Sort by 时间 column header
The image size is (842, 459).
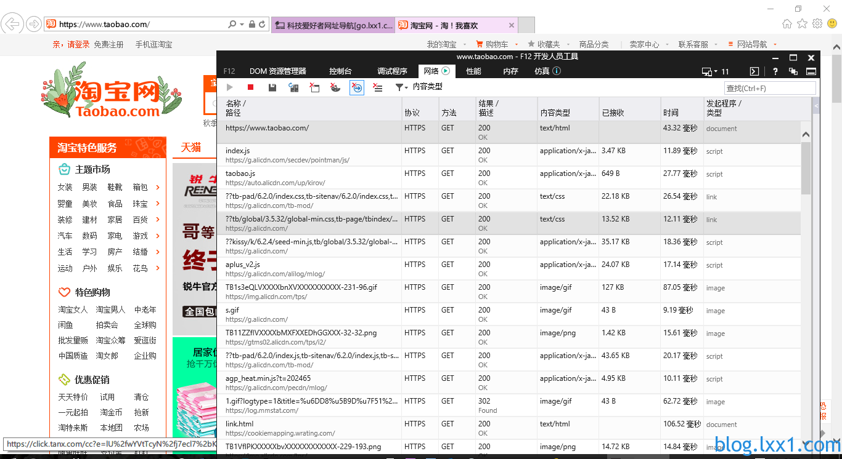pos(682,108)
